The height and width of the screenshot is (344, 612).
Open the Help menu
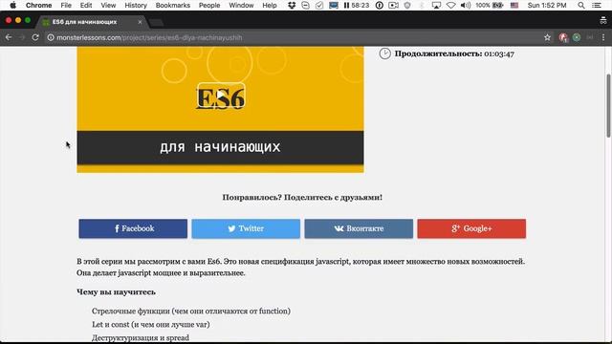[x=270, y=5]
